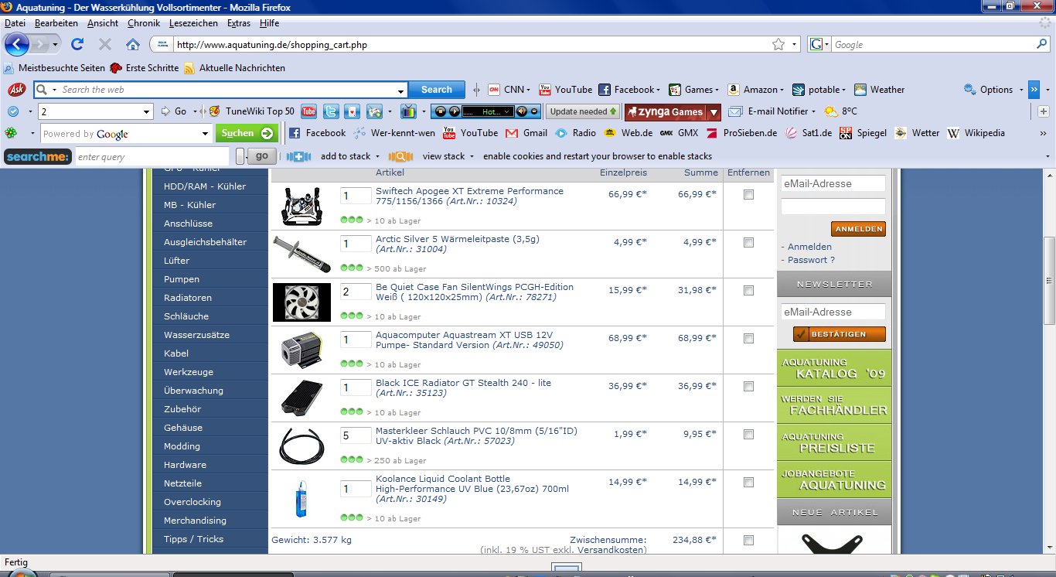Tick Entfernen checkbox for Arctic Silver 5
This screenshot has height=577, width=1056.
(748, 243)
